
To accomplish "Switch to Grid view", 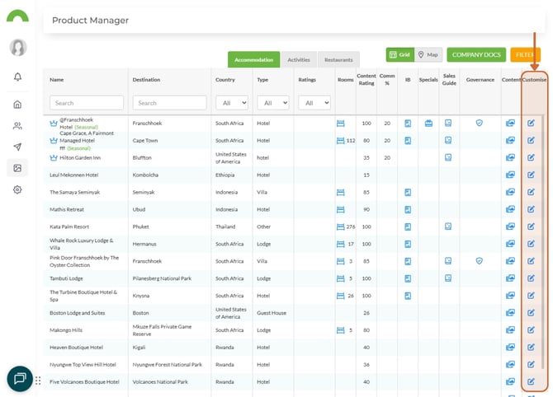I will [x=400, y=55].
